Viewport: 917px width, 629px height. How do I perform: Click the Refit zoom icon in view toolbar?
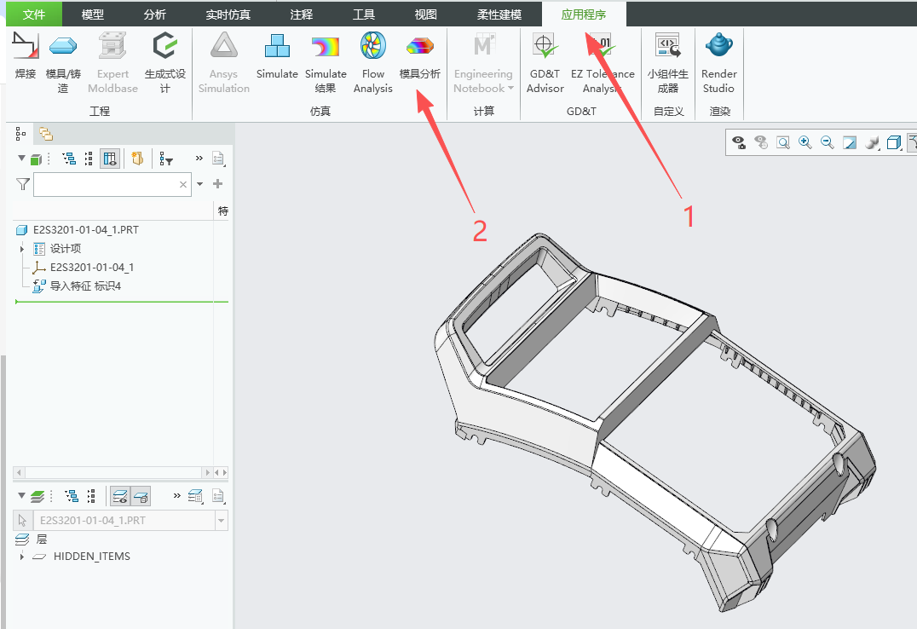click(x=783, y=142)
